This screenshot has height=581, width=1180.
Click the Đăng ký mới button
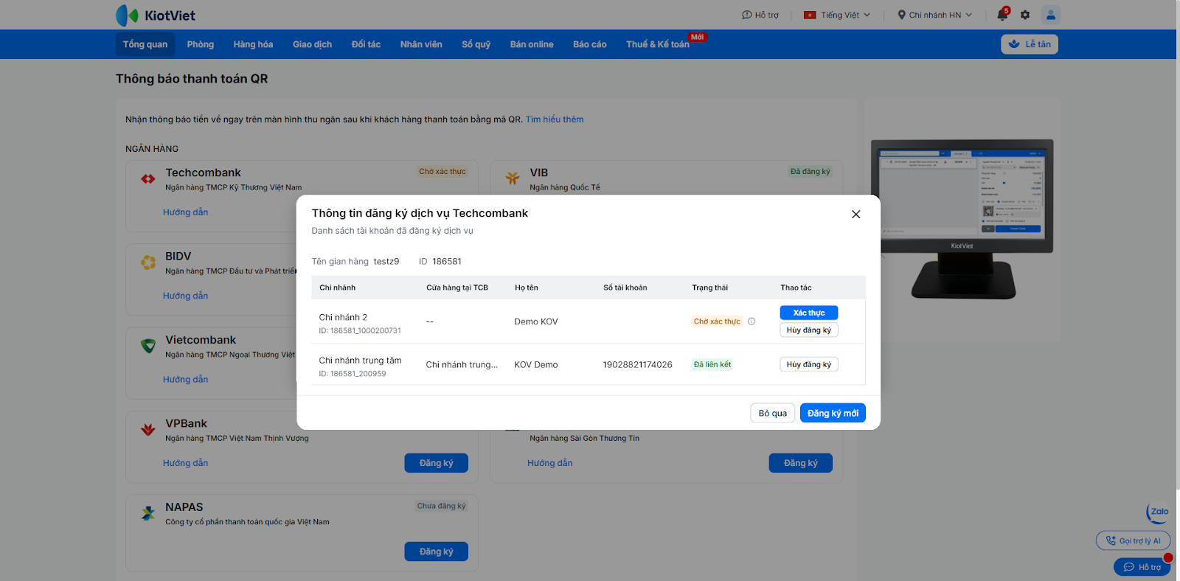(x=833, y=414)
